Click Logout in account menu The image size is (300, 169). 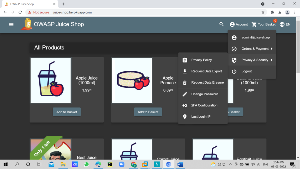[246, 71]
